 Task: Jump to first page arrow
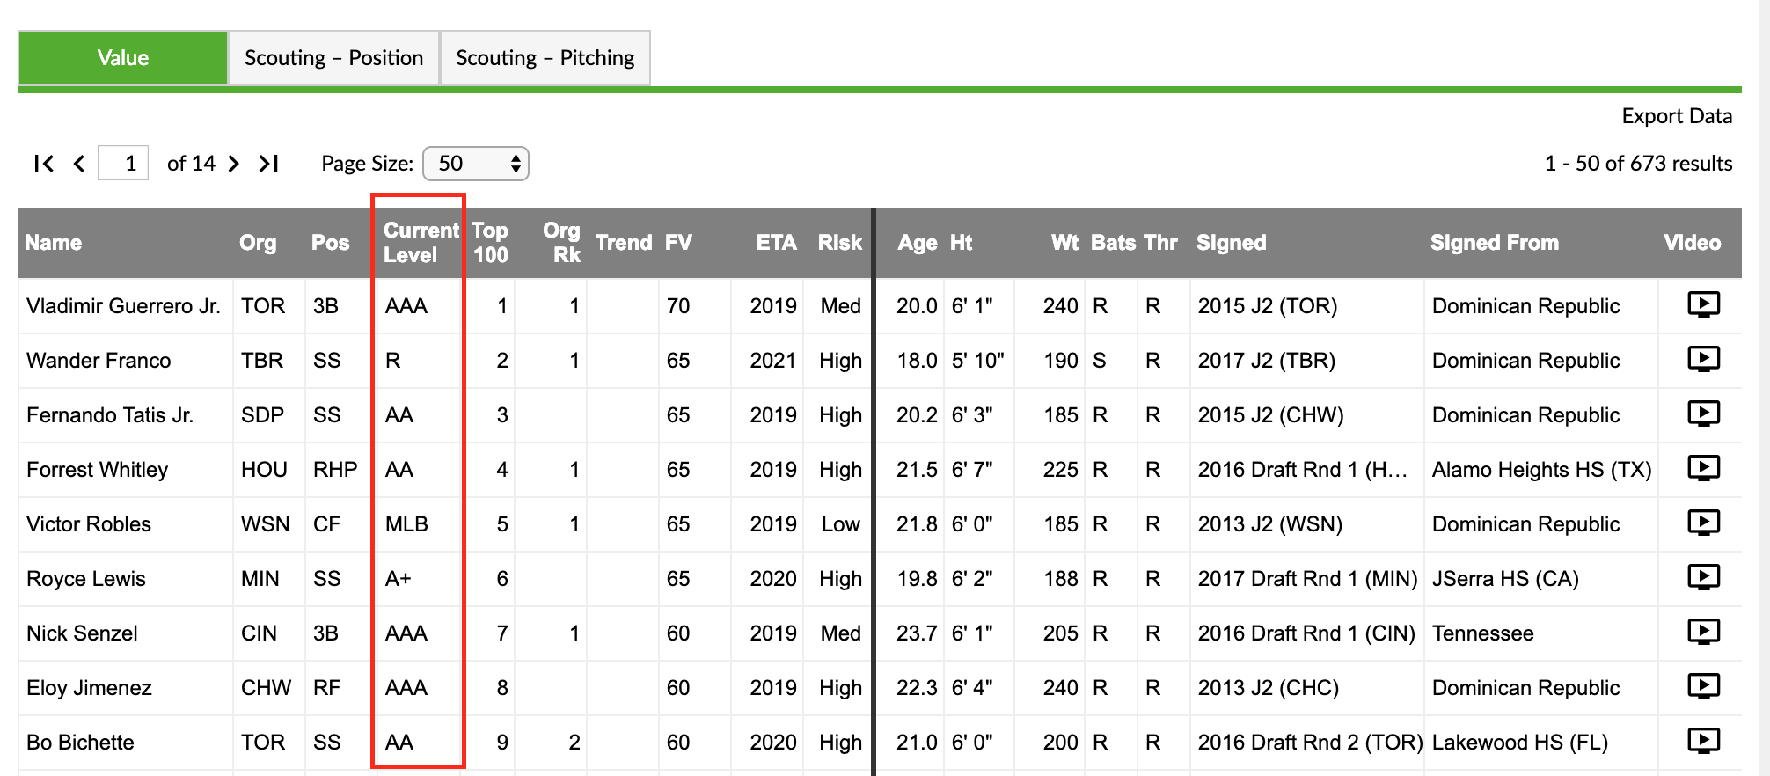tap(44, 164)
